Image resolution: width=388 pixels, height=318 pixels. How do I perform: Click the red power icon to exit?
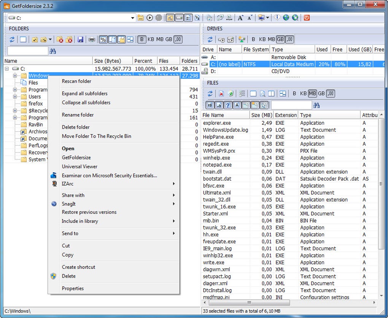[x=307, y=18]
